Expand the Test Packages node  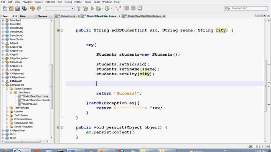[x=7, y=108]
